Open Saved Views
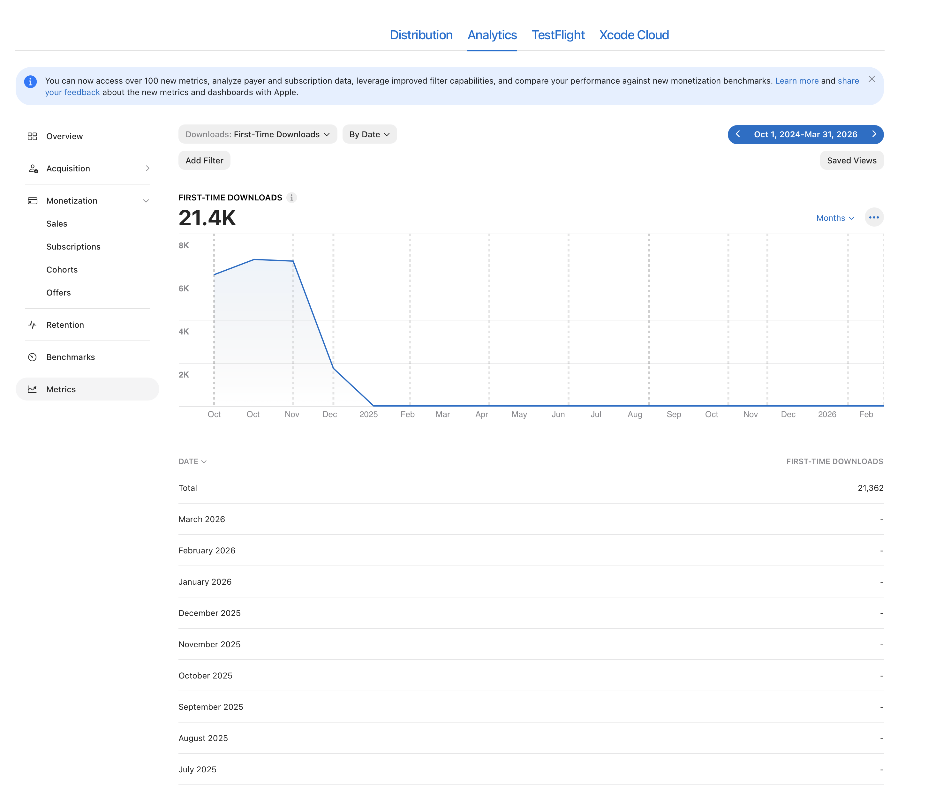943x787 pixels. click(851, 160)
